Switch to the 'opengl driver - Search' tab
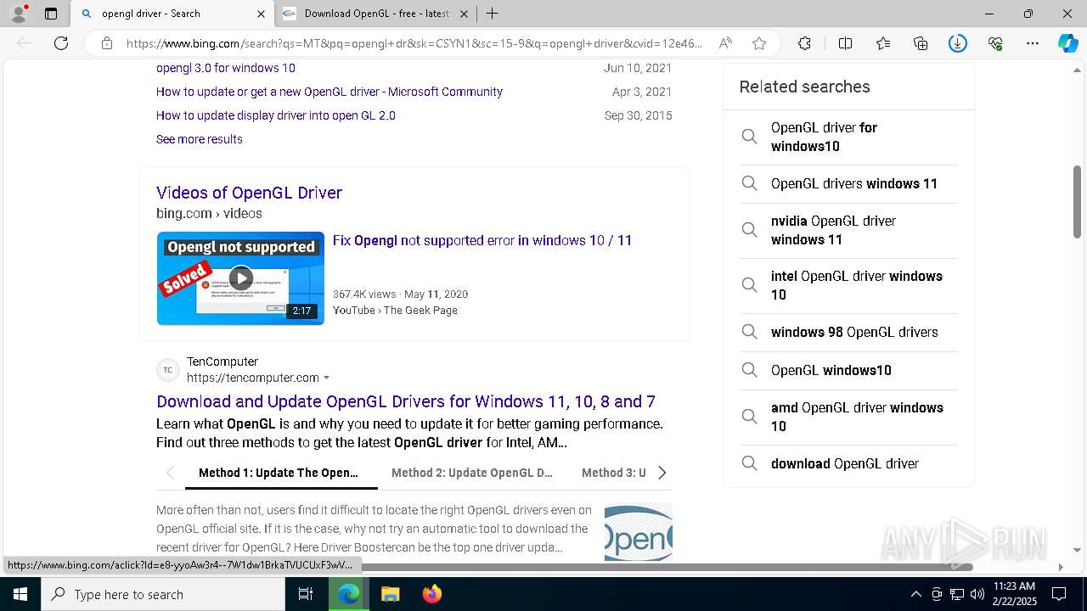The width and height of the screenshot is (1087, 611). click(172, 14)
